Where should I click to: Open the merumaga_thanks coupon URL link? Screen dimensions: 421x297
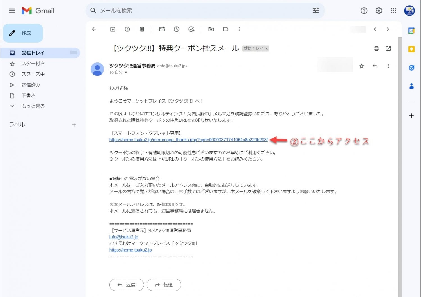188,140
